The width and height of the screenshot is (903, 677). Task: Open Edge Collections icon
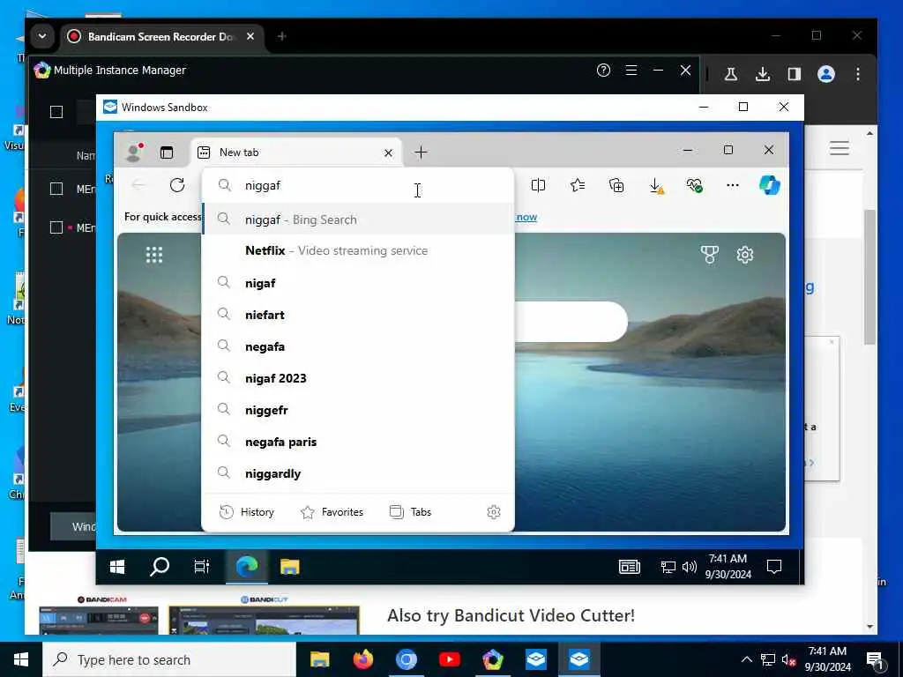(616, 185)
